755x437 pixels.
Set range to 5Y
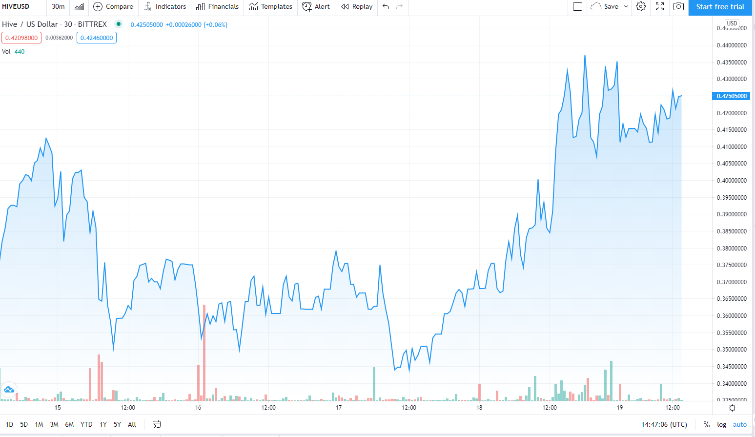click(117, 425)
